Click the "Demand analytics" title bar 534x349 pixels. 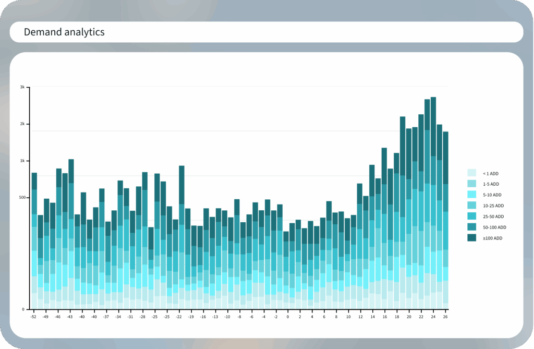[64, 32]
